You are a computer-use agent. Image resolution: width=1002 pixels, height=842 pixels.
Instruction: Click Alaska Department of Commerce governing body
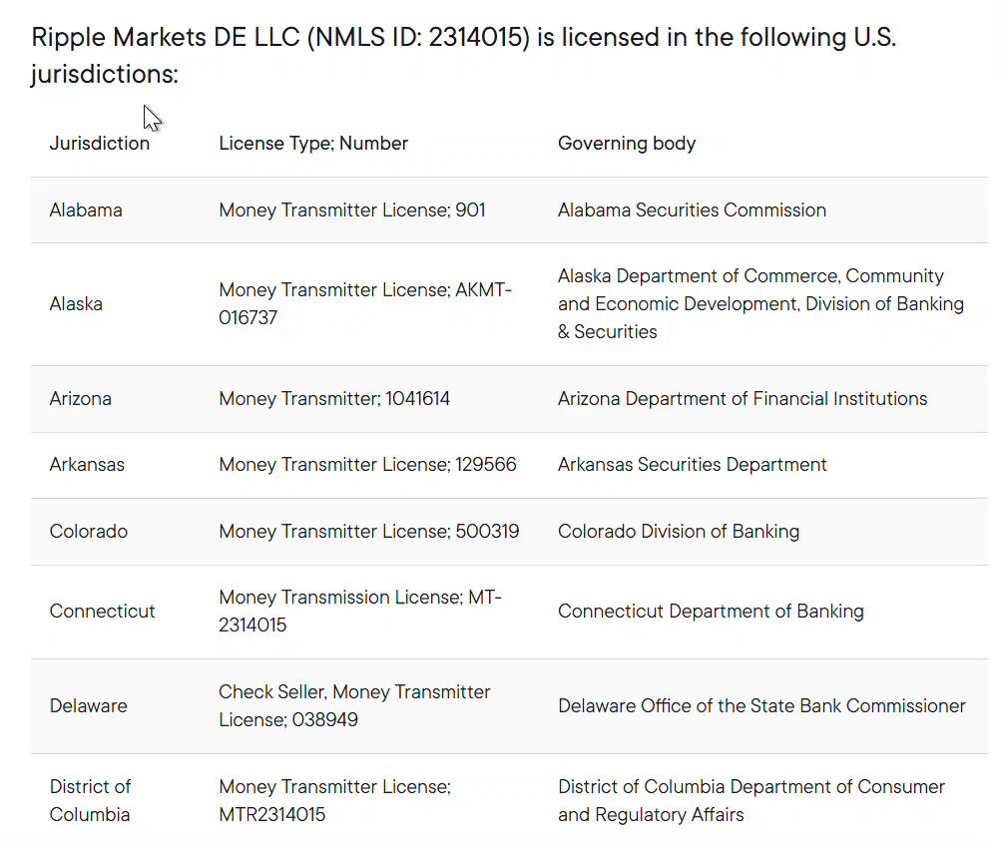pos(760,304)
